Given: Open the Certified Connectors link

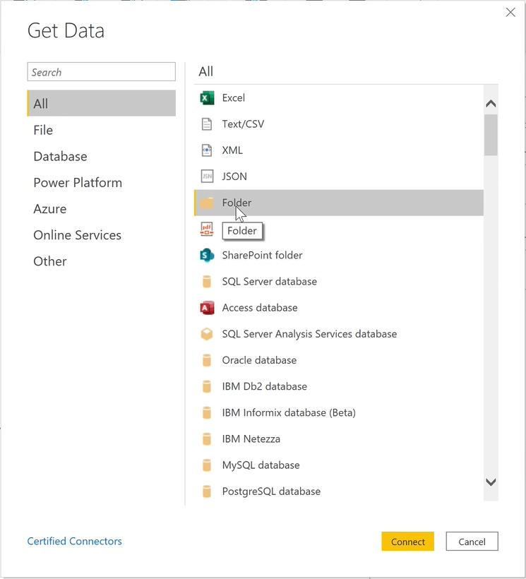Looking at the screenshot, I should click(x=74, y=541).
